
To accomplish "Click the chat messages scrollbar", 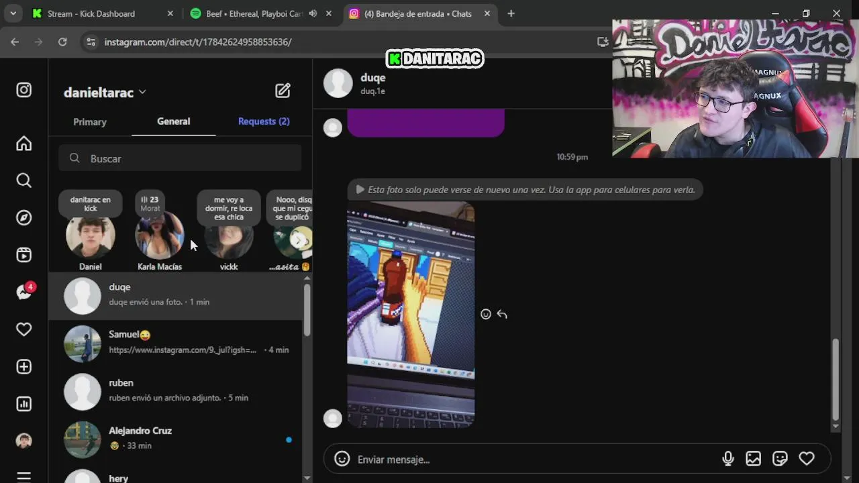I will [x=836, y=379].
